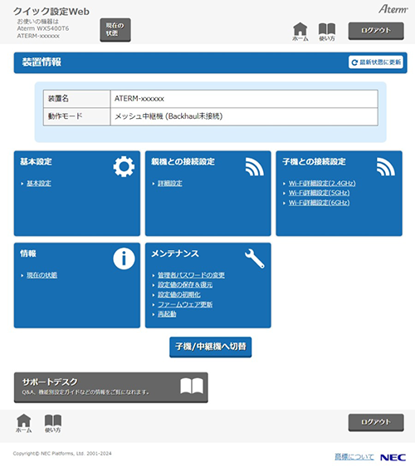
Task: Refresh with 最新状態に更新 button
Action: click(376, 62)
